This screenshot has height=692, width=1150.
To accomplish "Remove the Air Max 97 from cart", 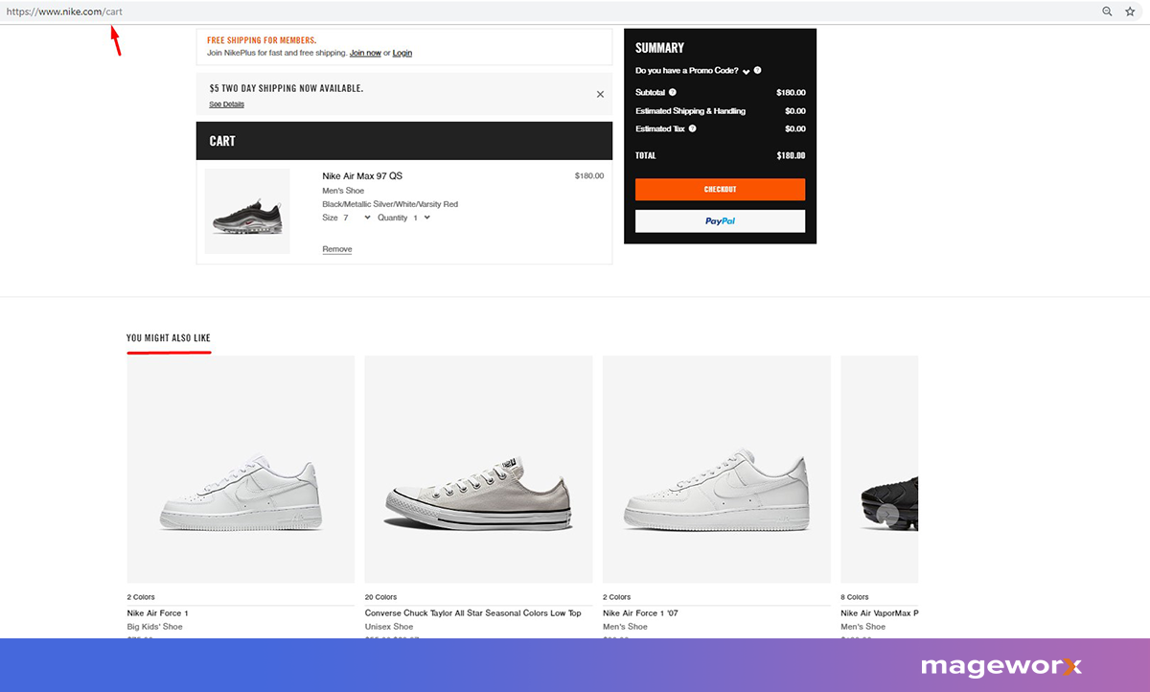I will click(x=336, y=248).
